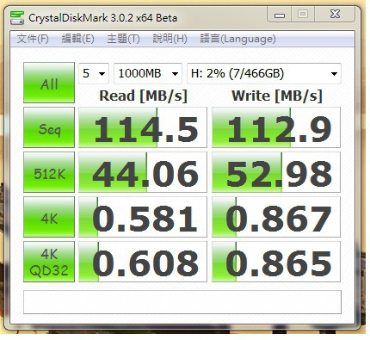The height and width of the screenshot is (340, 370).
Task: Select the 4K QD32 read value 0.608
Action: click(143, 262)
